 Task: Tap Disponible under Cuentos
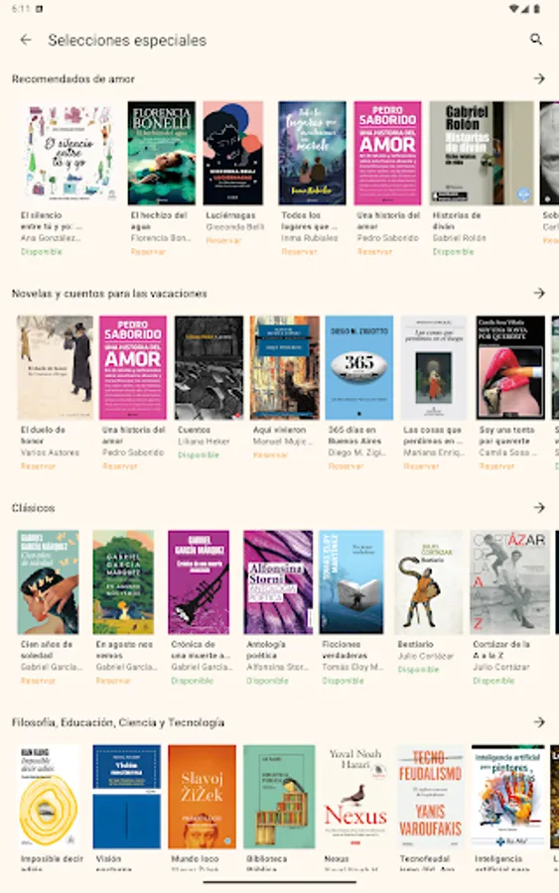click(x=199, y=455)
